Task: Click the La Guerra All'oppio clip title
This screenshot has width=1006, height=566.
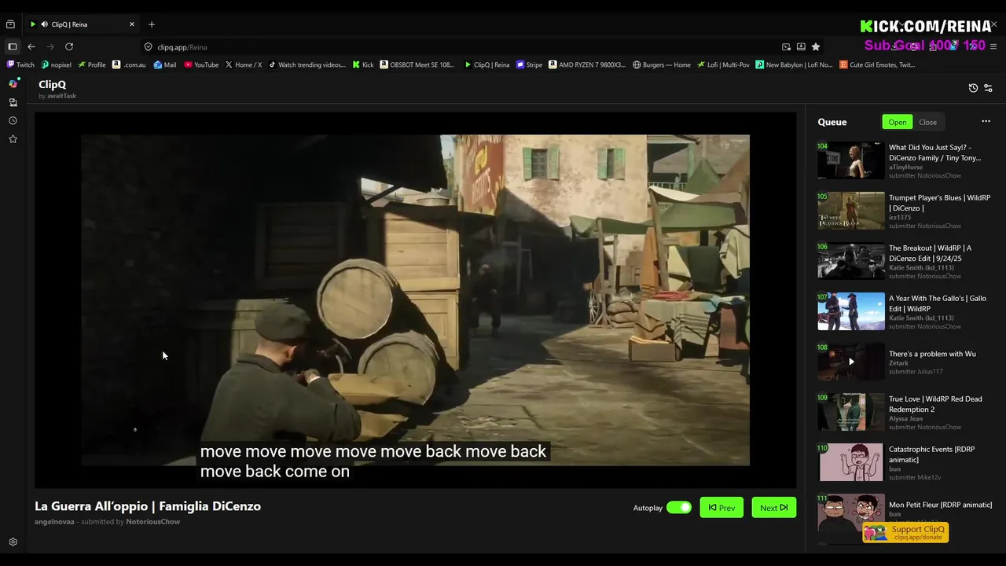Action: pyautogui.click(x=148, y=506)
